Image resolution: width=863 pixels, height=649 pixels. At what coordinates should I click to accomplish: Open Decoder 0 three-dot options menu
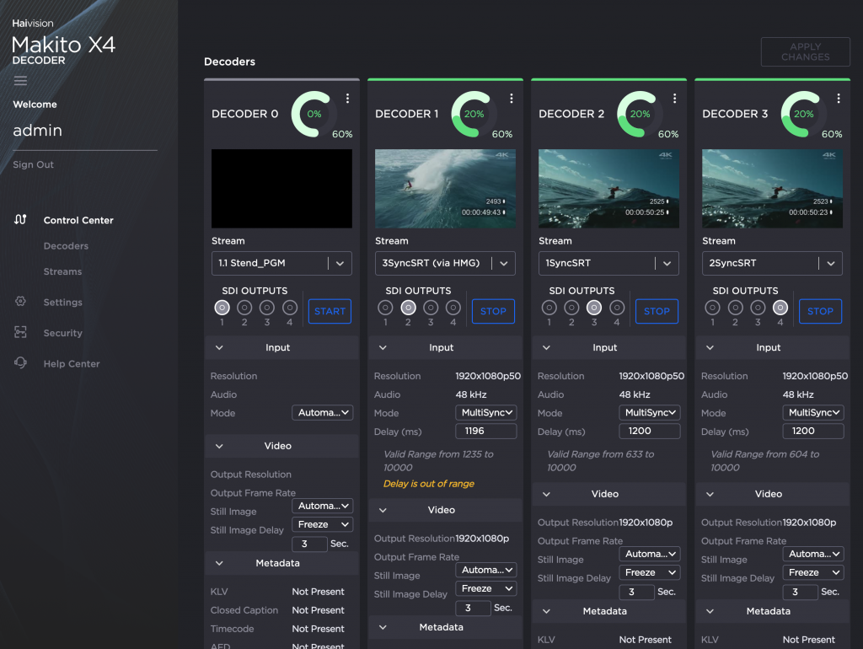[x=347, y=99]
